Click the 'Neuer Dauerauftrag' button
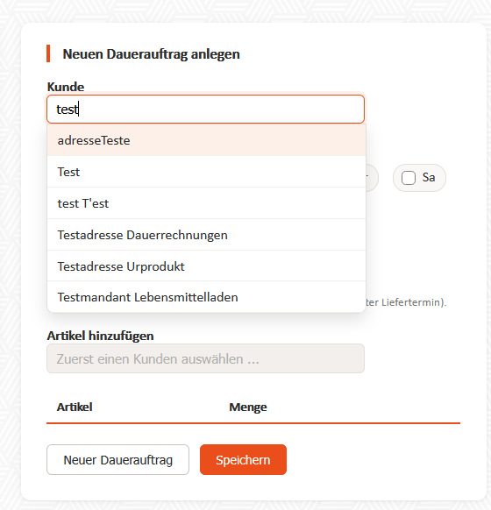 pyautogui.click(x=117, y=459)
